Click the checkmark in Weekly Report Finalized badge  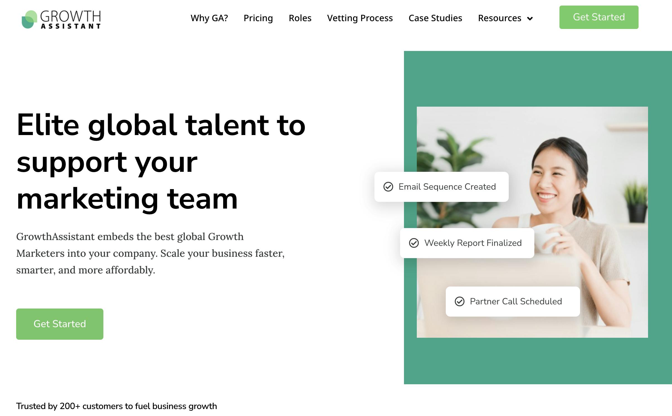pos(414,243)
